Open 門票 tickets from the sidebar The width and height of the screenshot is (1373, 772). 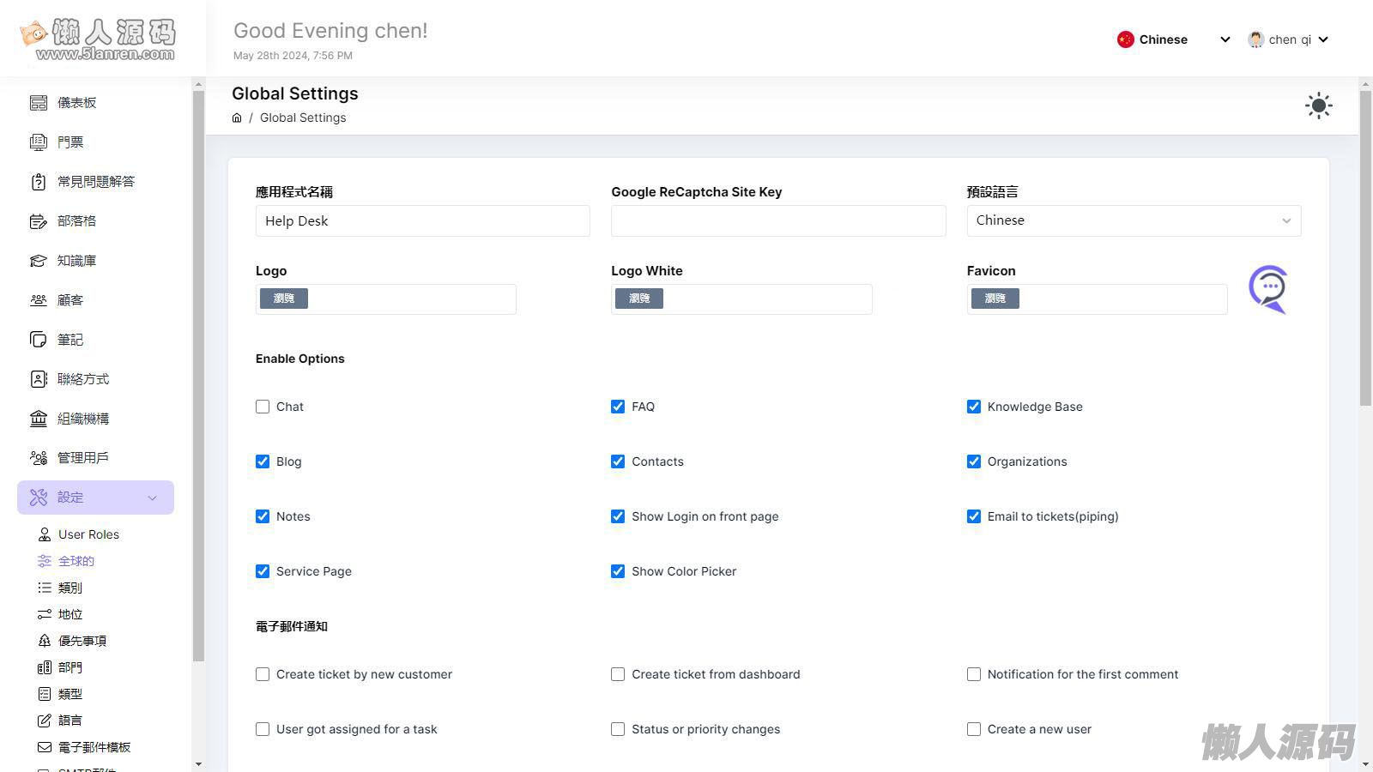pos(70,142)
